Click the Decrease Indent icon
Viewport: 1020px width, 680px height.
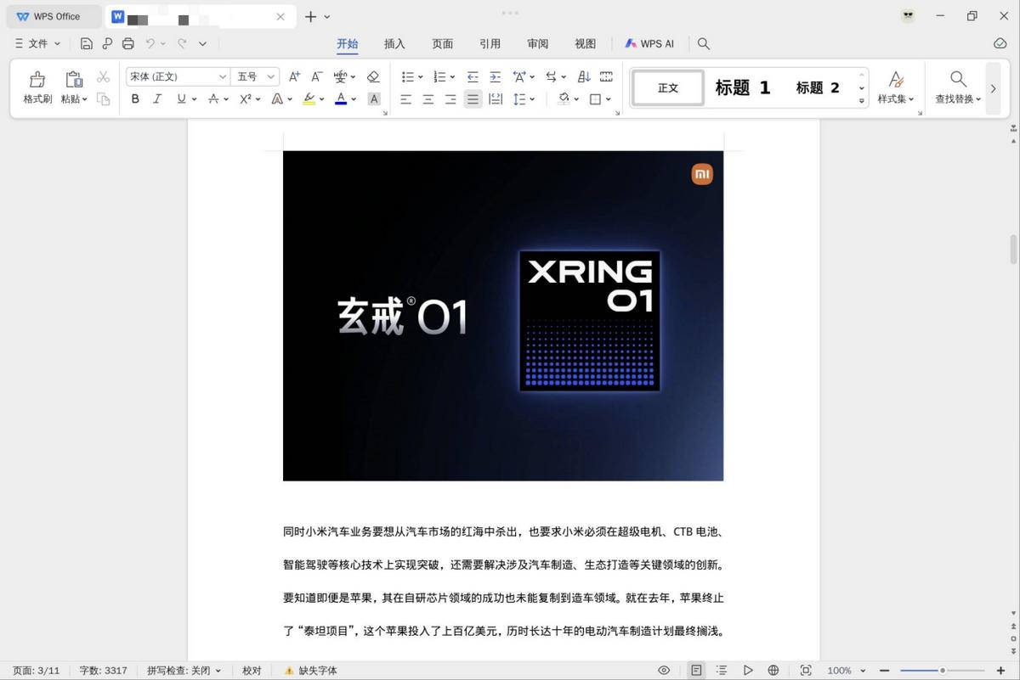473,76
